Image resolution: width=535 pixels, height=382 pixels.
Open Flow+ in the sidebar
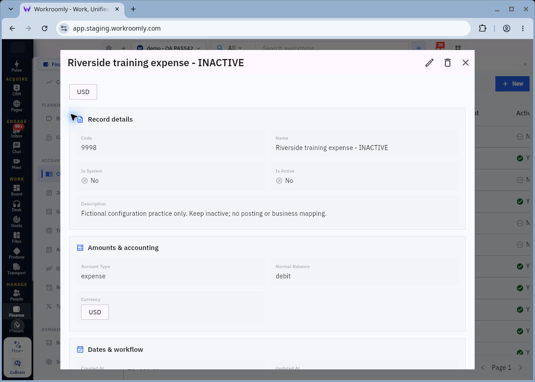click(x=18, y=347)
